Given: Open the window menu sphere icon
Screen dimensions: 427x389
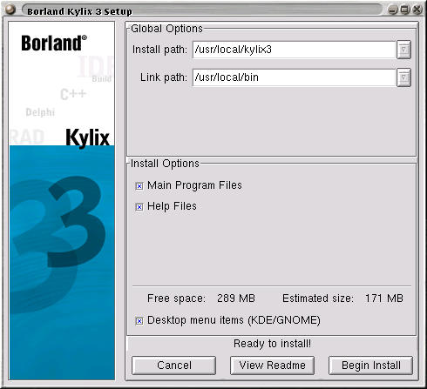Looking at the screenshot, I should pyautogui.click(x=10, y=9).
